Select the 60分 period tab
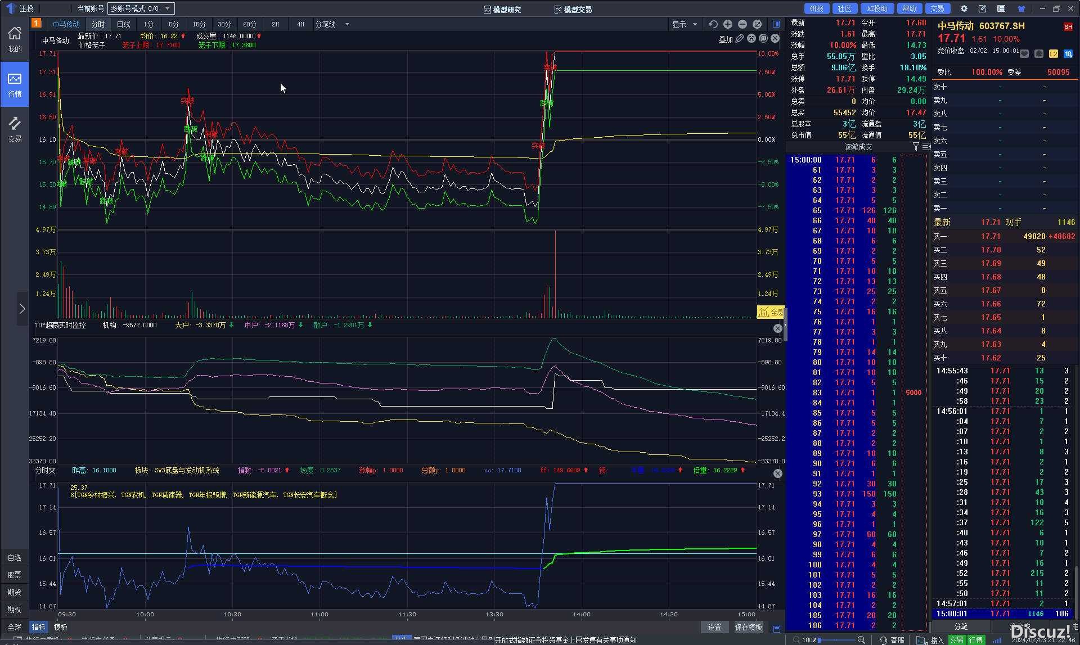Screen dimensions: 1080x645 [x=250, y=24]
